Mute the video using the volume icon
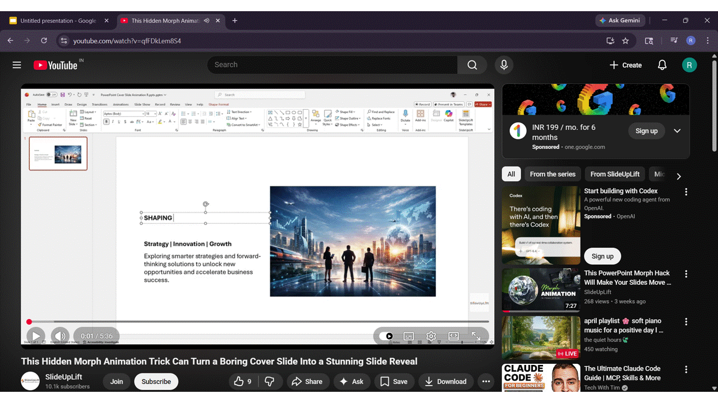718x403 pixels. [x=60, y=335]
